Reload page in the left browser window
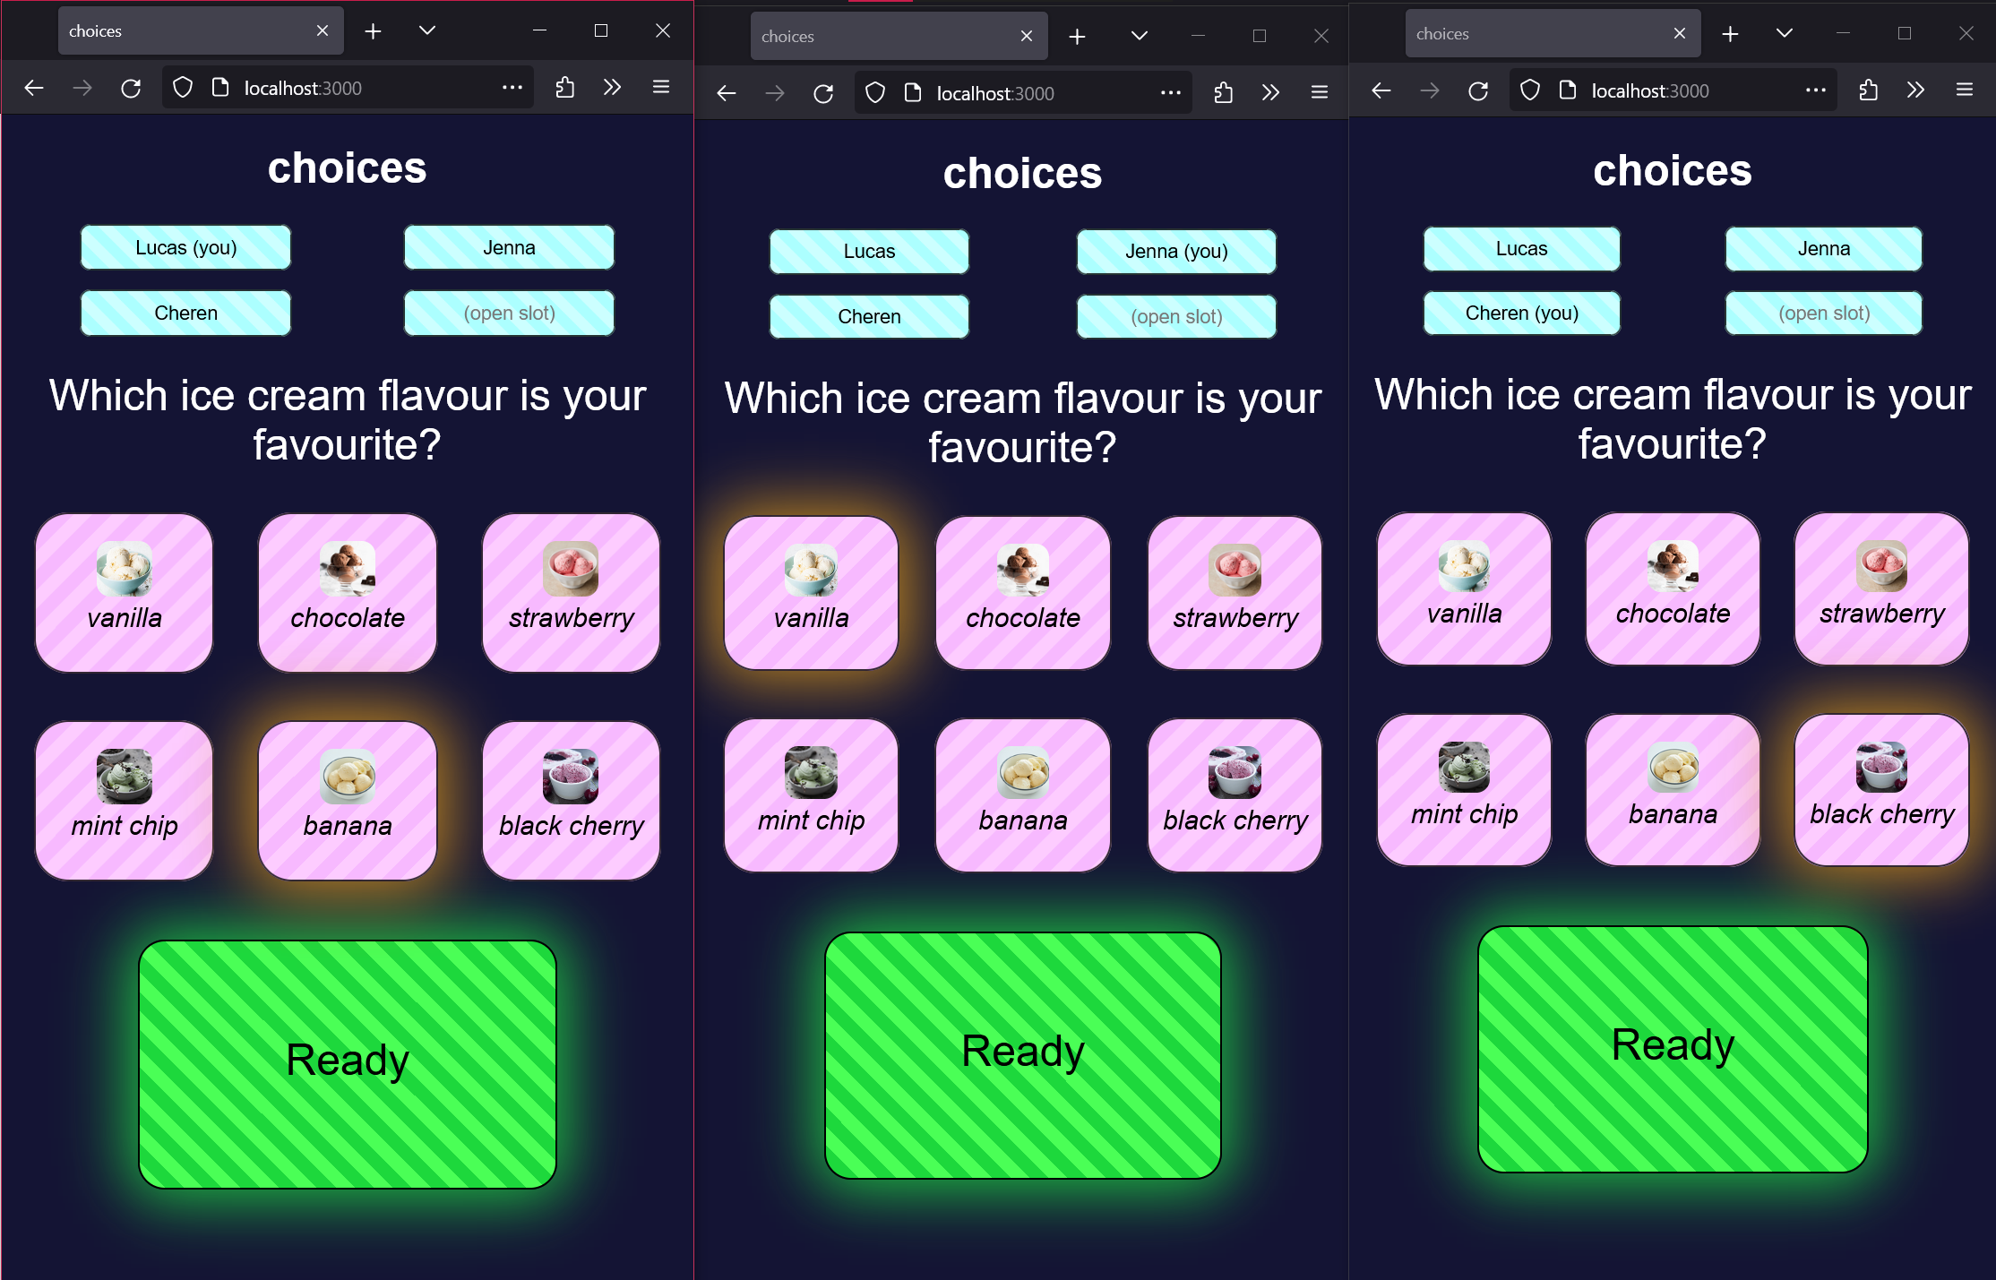1996x1280 pixels. [x=131, y=88]
